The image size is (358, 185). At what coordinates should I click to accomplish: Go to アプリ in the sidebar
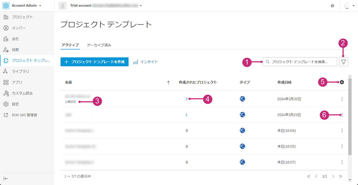pyautogui.click(x=17, y=82)
